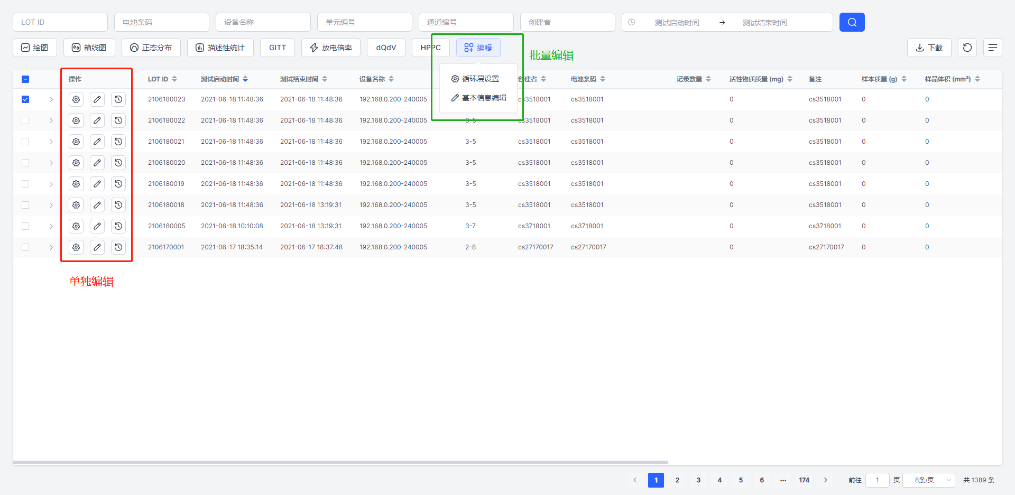This screenshot has width=1015, height=495.
Task: Check row 2106180005 checkbox
Action: click(25, 226)
